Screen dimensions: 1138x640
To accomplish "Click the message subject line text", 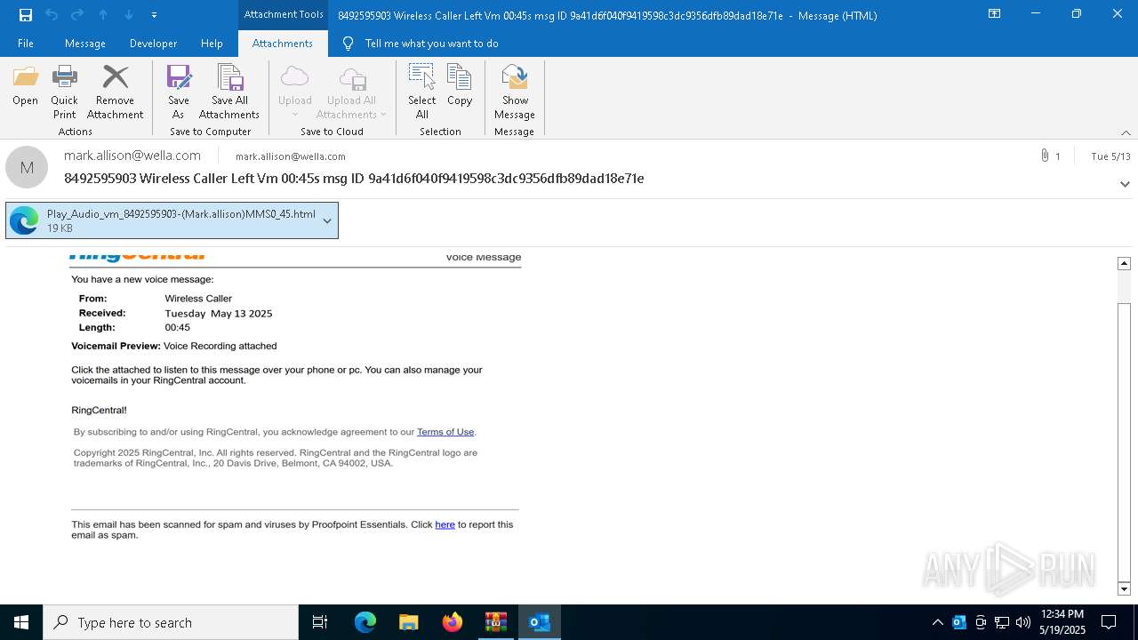I will [354, 179].
